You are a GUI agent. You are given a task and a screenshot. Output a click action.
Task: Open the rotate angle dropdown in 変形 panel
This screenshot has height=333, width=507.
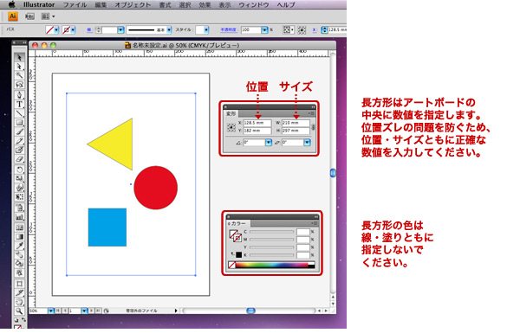[x=269, y=143]
